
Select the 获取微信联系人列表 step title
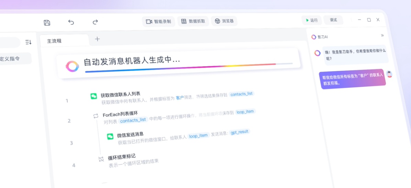[x=120, y=95]
